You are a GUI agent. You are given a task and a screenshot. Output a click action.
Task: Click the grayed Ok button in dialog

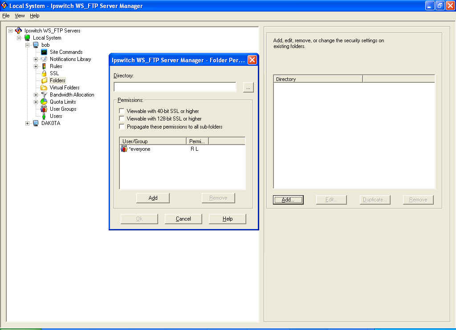click(x=139, y=219)
